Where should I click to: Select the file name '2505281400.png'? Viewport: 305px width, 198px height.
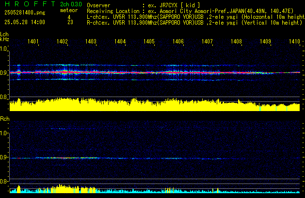point(25,13)
